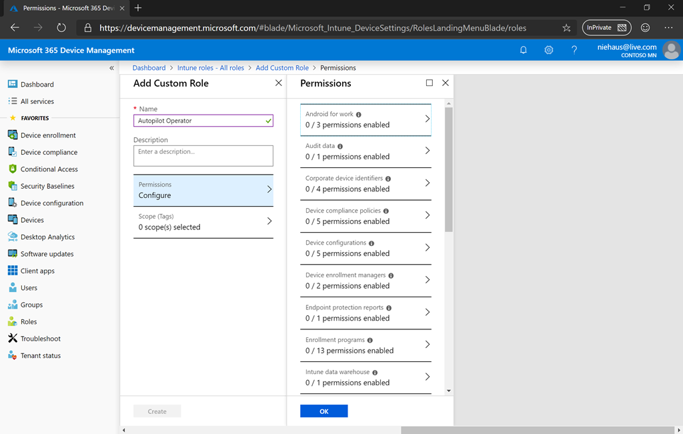This screenshot has width=683, height=434.
Task: Click the help question mark icon
Action: point(574,50)
